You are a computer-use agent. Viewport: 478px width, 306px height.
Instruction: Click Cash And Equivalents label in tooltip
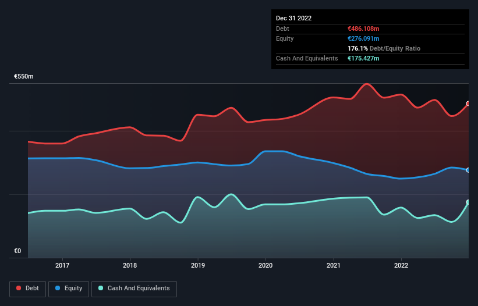coord(307,58)
